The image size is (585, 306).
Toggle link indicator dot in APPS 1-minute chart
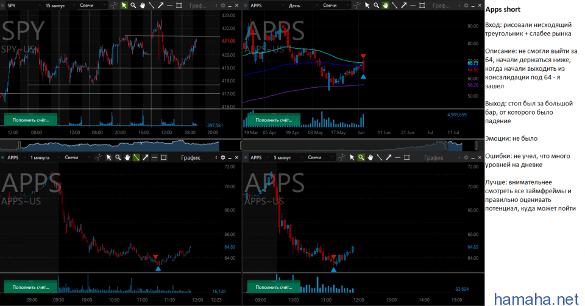3,157
